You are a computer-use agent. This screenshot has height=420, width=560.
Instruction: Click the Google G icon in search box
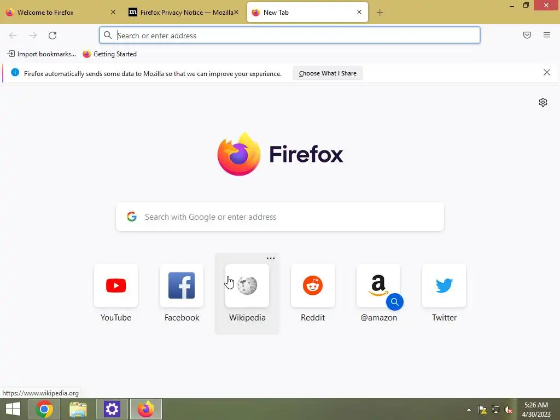click(x=132, y=217)
